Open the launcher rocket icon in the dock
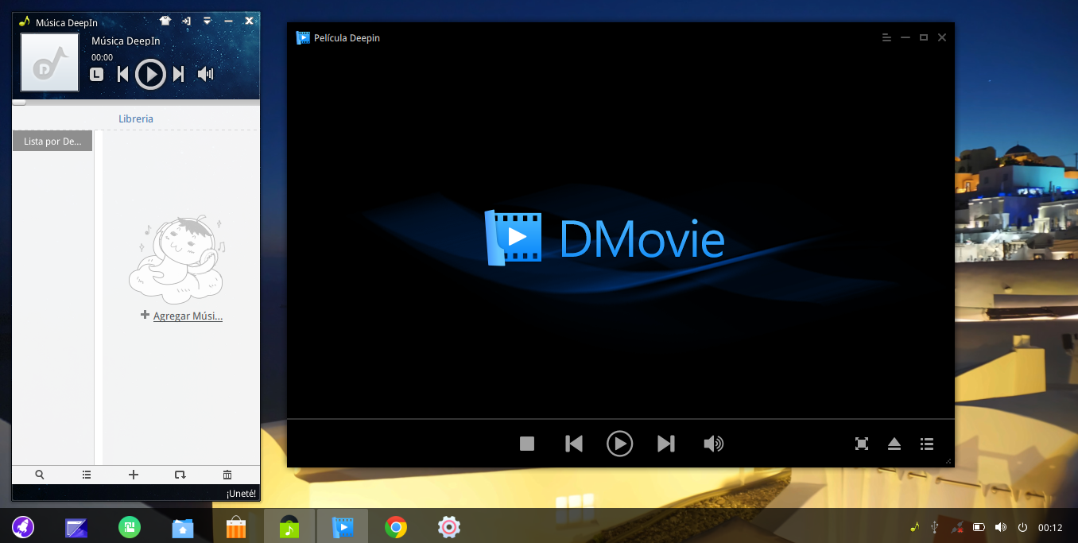Viewport: 1078px width, 543px height. coord(23,526)
